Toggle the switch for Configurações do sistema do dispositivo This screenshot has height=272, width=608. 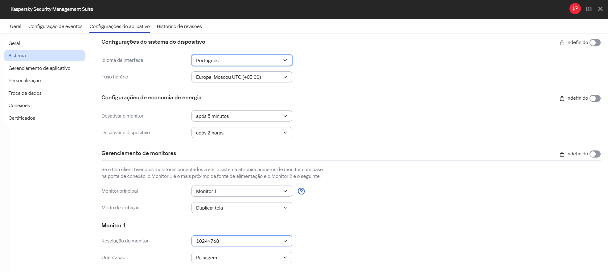(x=595, y=42)
